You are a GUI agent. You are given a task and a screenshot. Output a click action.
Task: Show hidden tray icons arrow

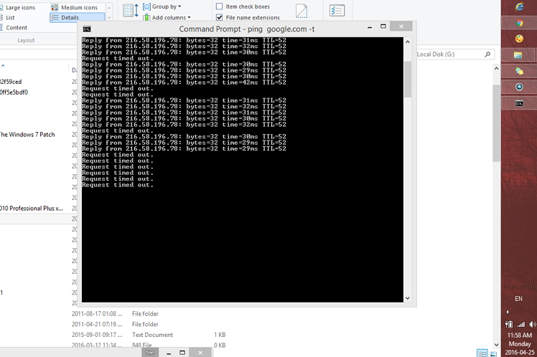[508, 312]
